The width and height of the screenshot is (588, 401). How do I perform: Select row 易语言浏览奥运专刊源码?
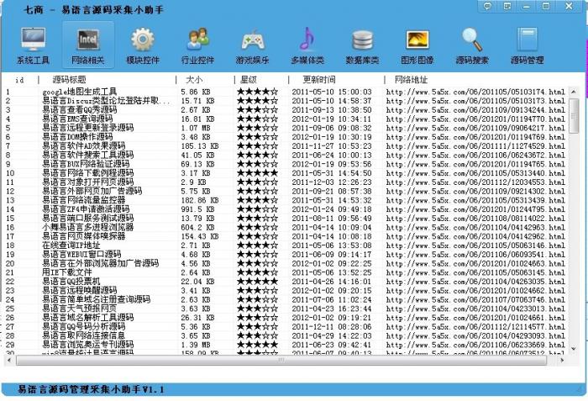coord(285,345)
